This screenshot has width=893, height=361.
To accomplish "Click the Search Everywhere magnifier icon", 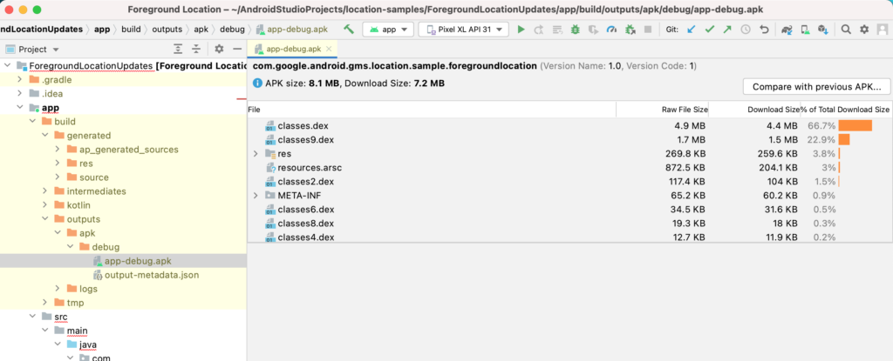I will 846,30.
